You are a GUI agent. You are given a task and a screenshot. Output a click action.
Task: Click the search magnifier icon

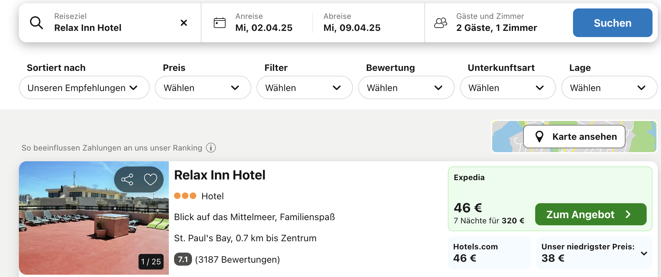tap(36, 23)
